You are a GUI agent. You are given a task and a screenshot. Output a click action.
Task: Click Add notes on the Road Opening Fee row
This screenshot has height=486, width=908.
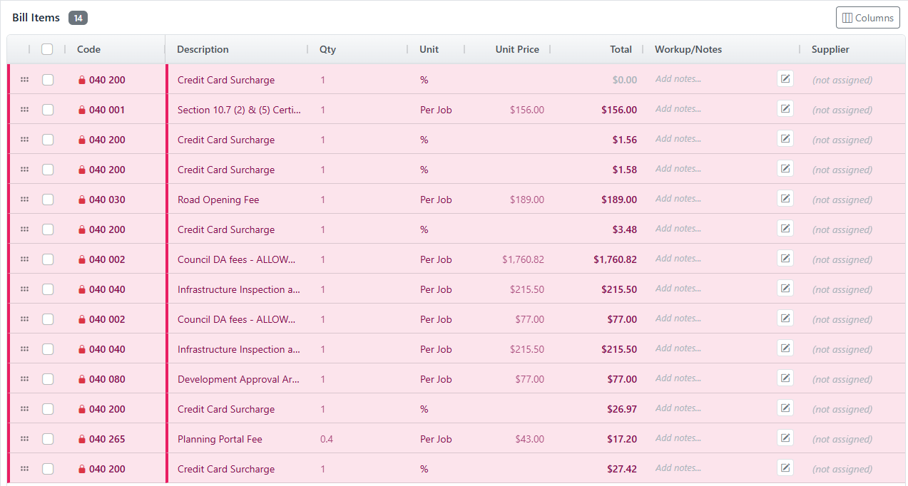click(x=678, y=198)
